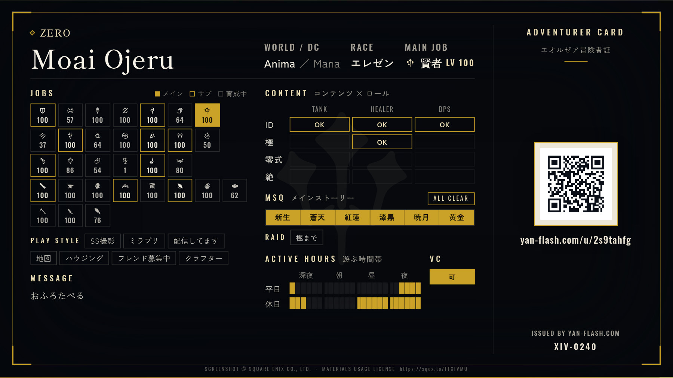Select the 黄金 MSQ segment
673x378 pixels.
(x=457, y=218)
